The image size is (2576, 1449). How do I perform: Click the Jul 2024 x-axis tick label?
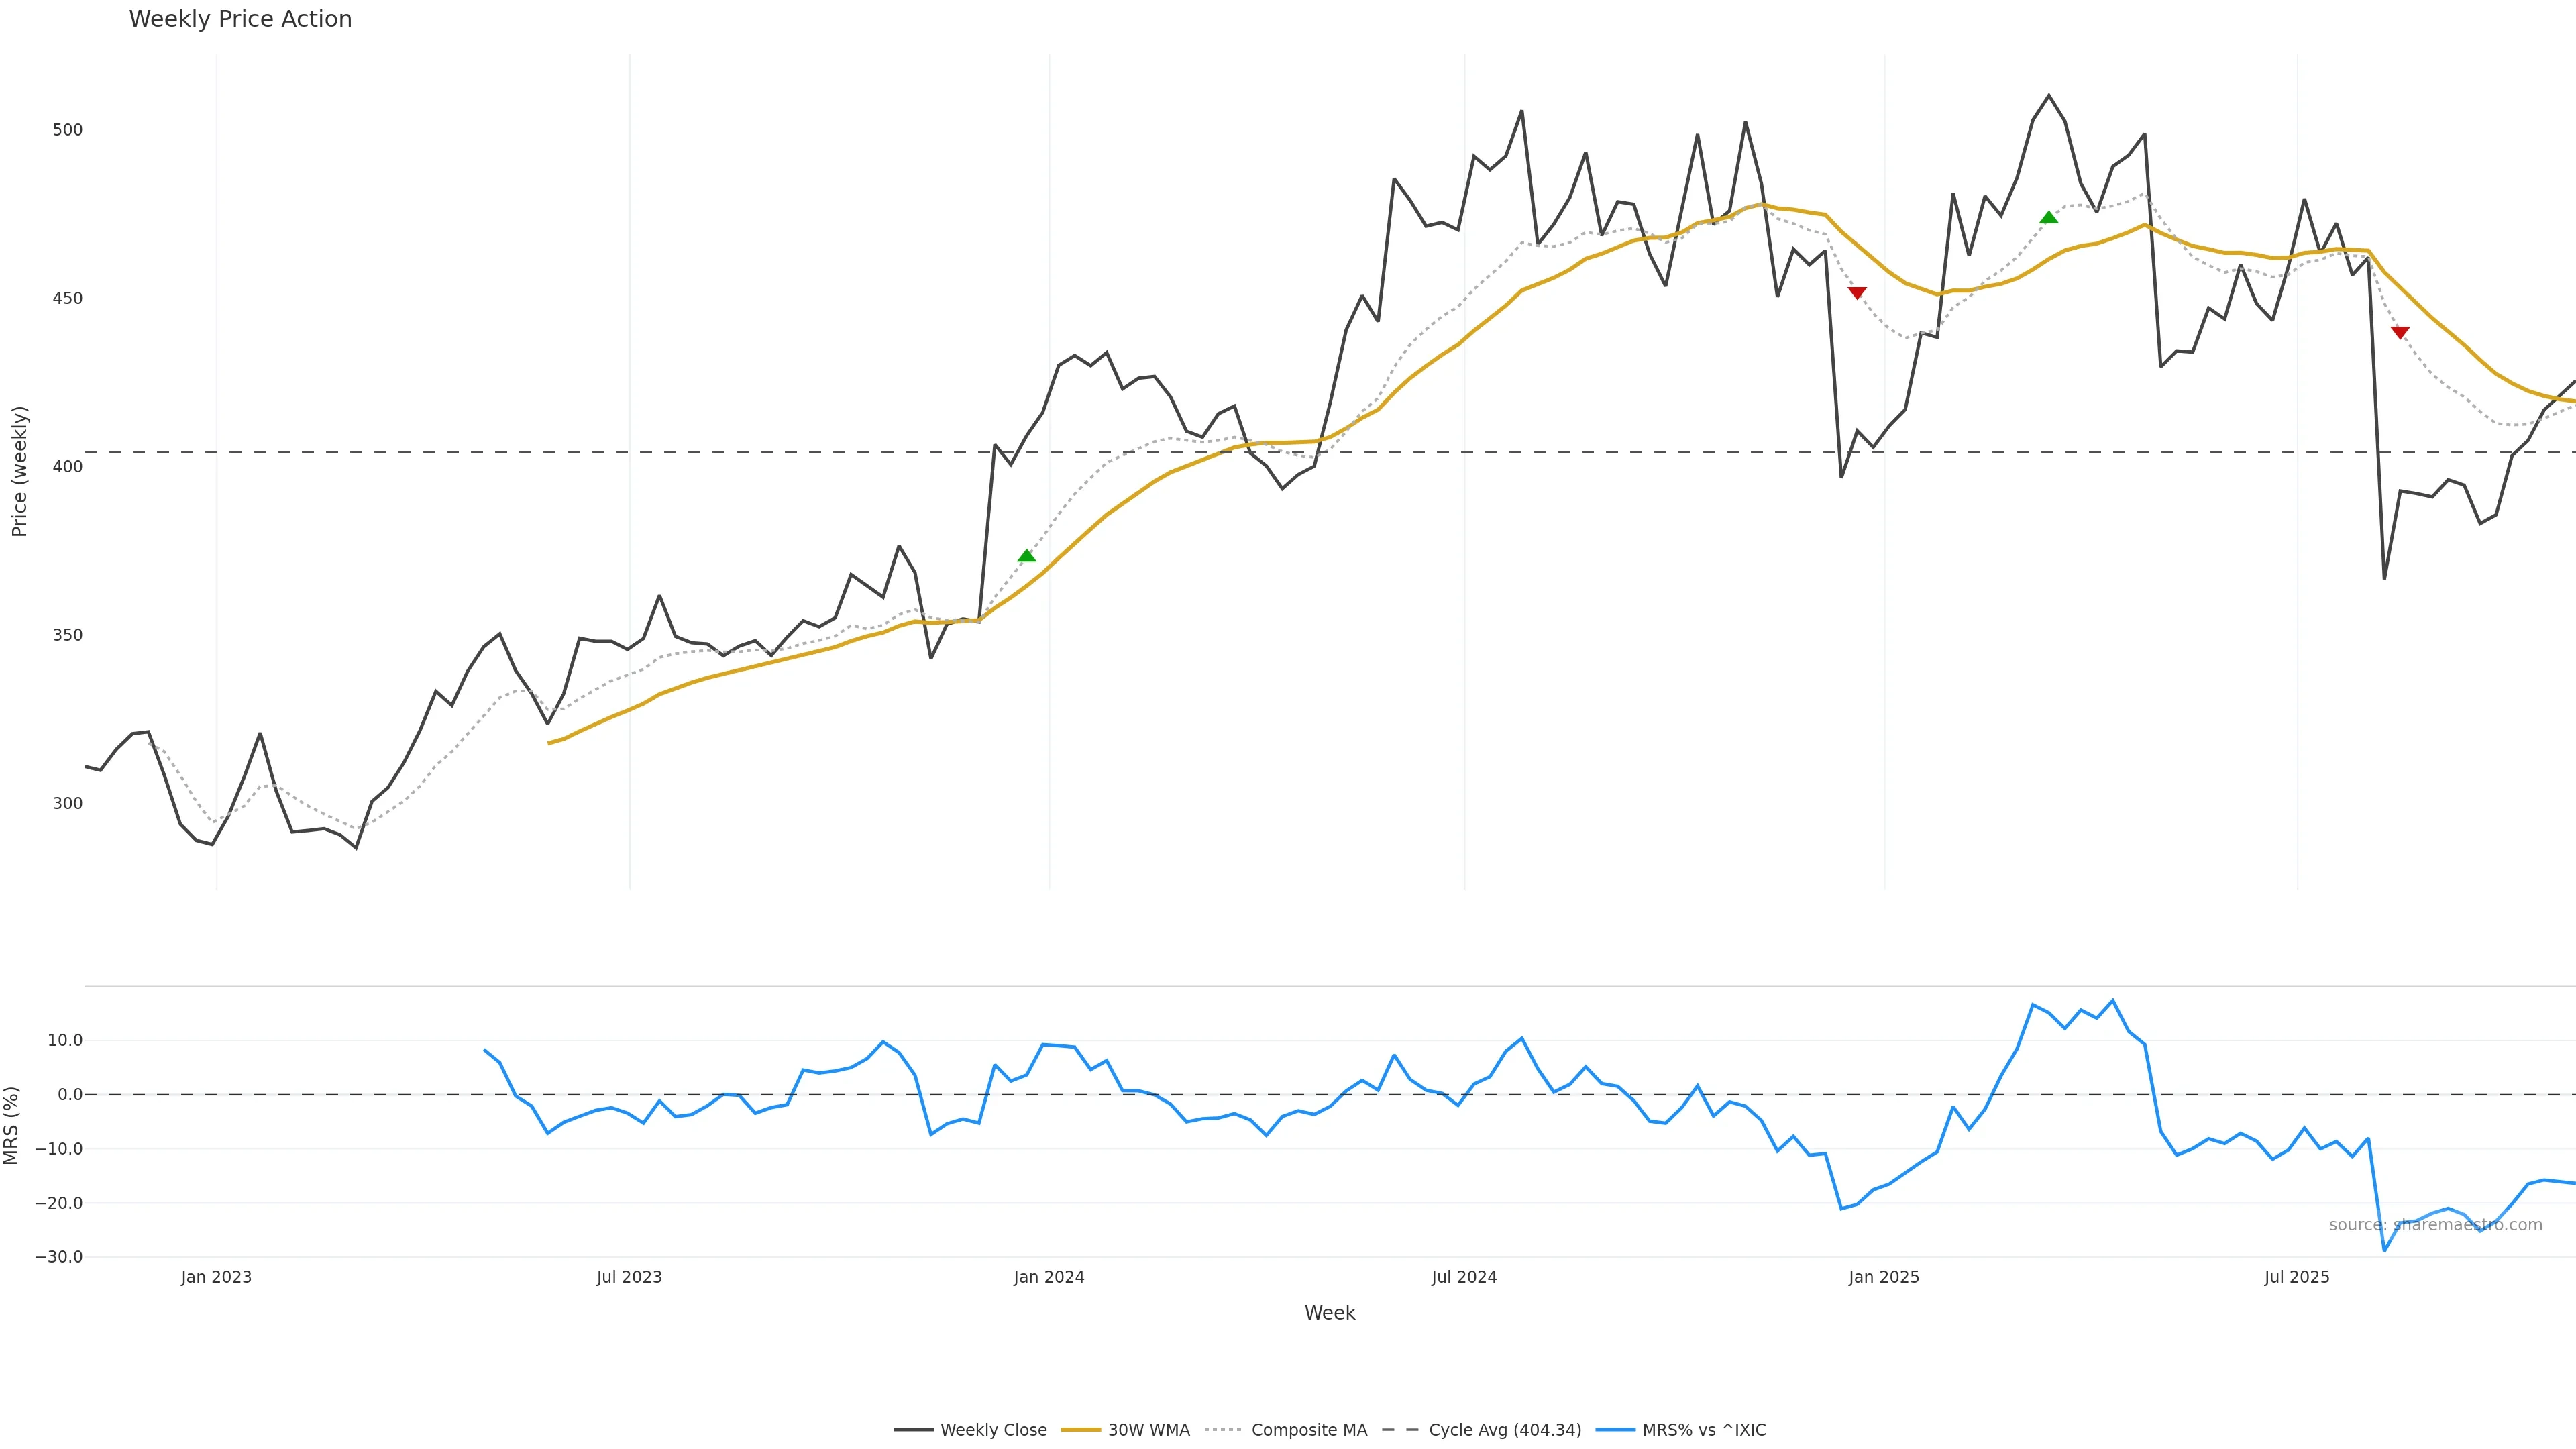[x=1464, y=1277]
